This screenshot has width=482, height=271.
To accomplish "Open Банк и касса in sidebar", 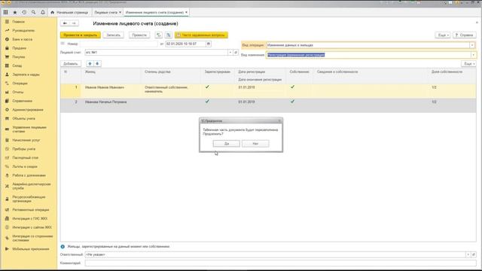I will click(22, 39).
